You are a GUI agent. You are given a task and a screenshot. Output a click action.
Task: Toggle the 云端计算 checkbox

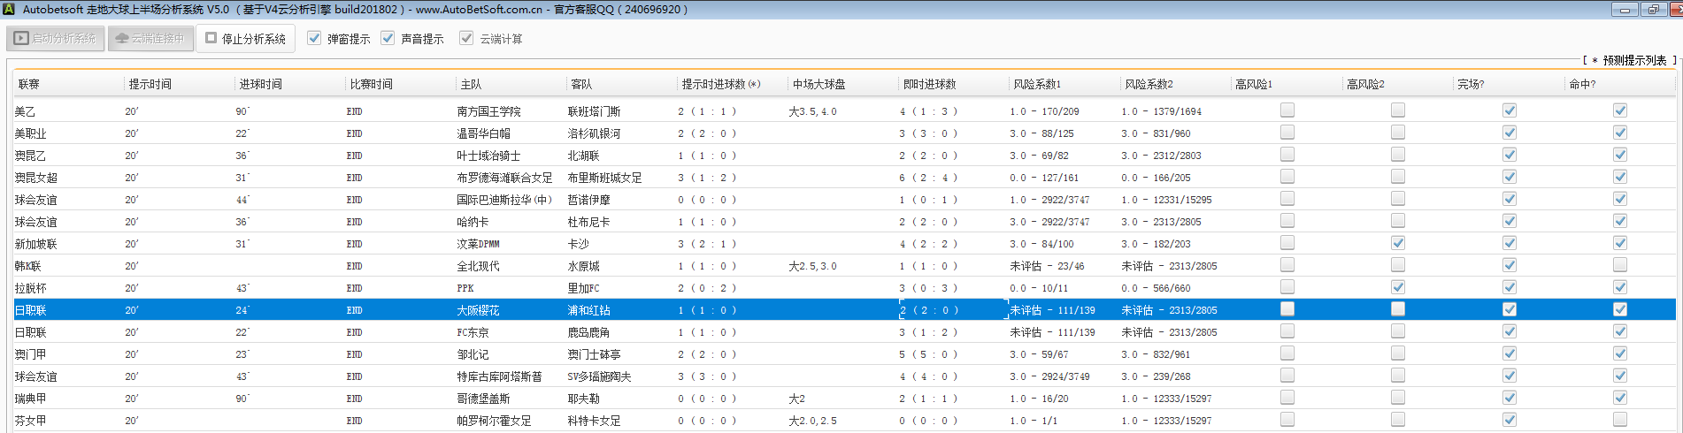(x=466, y=38)
